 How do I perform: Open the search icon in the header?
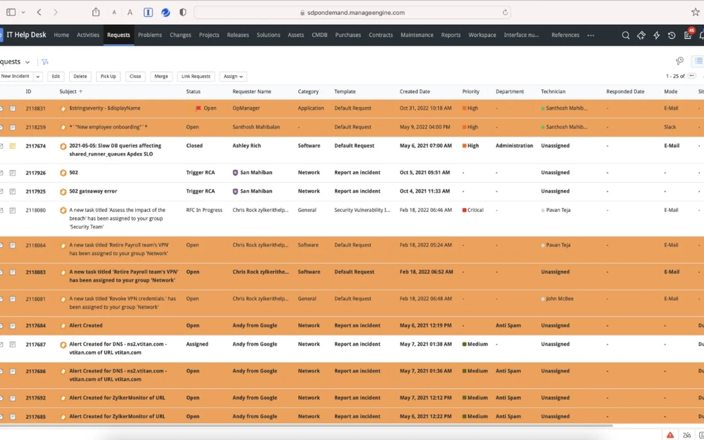point(625,35)
